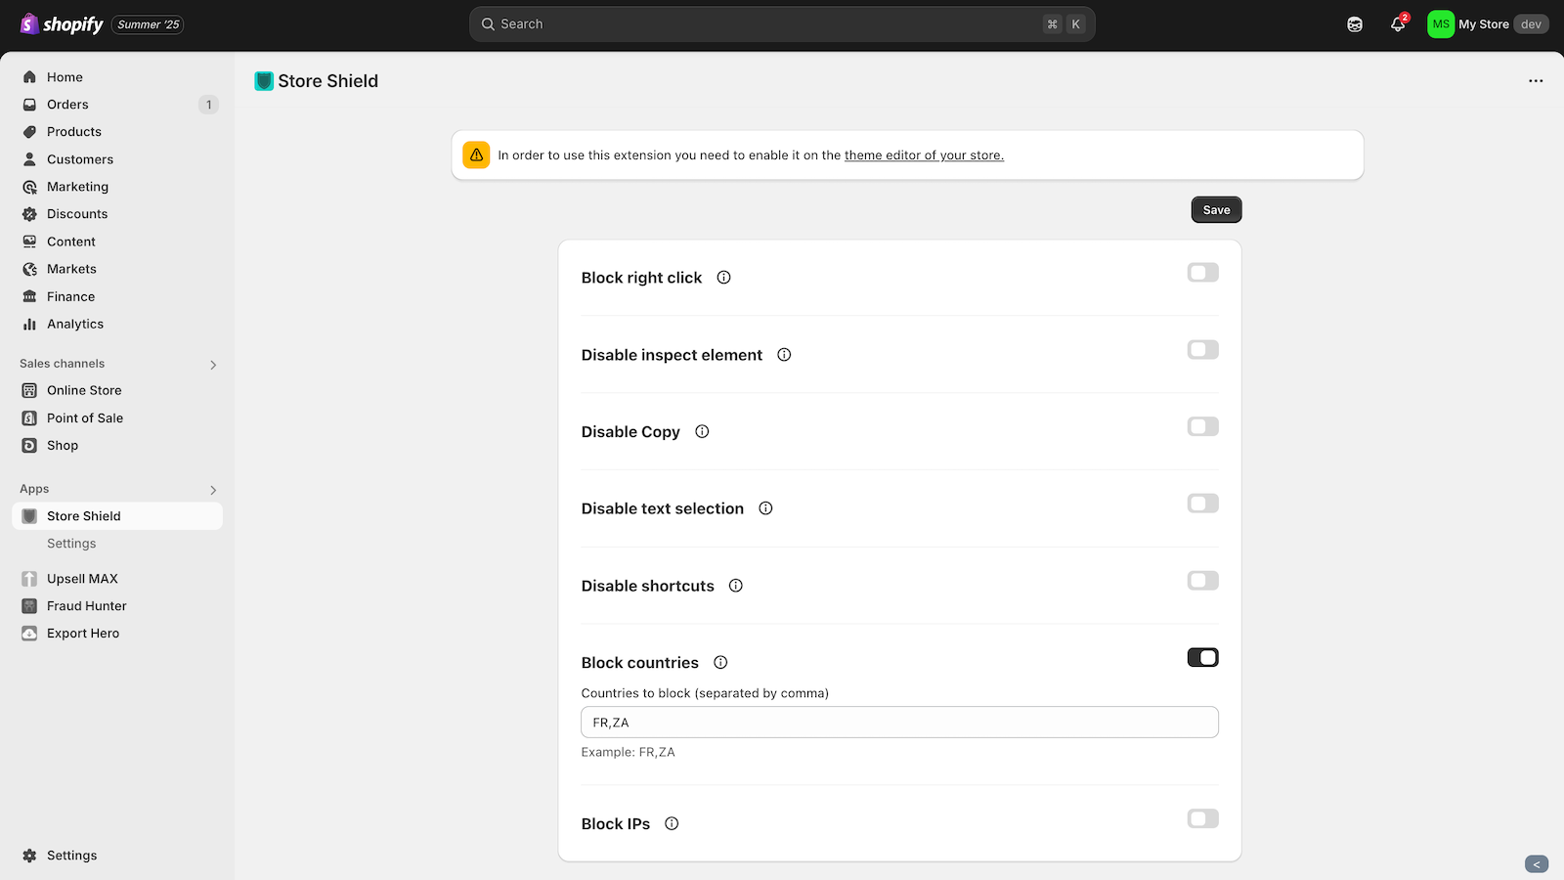Enable the Block right click toggle

tap(1202, 273)
